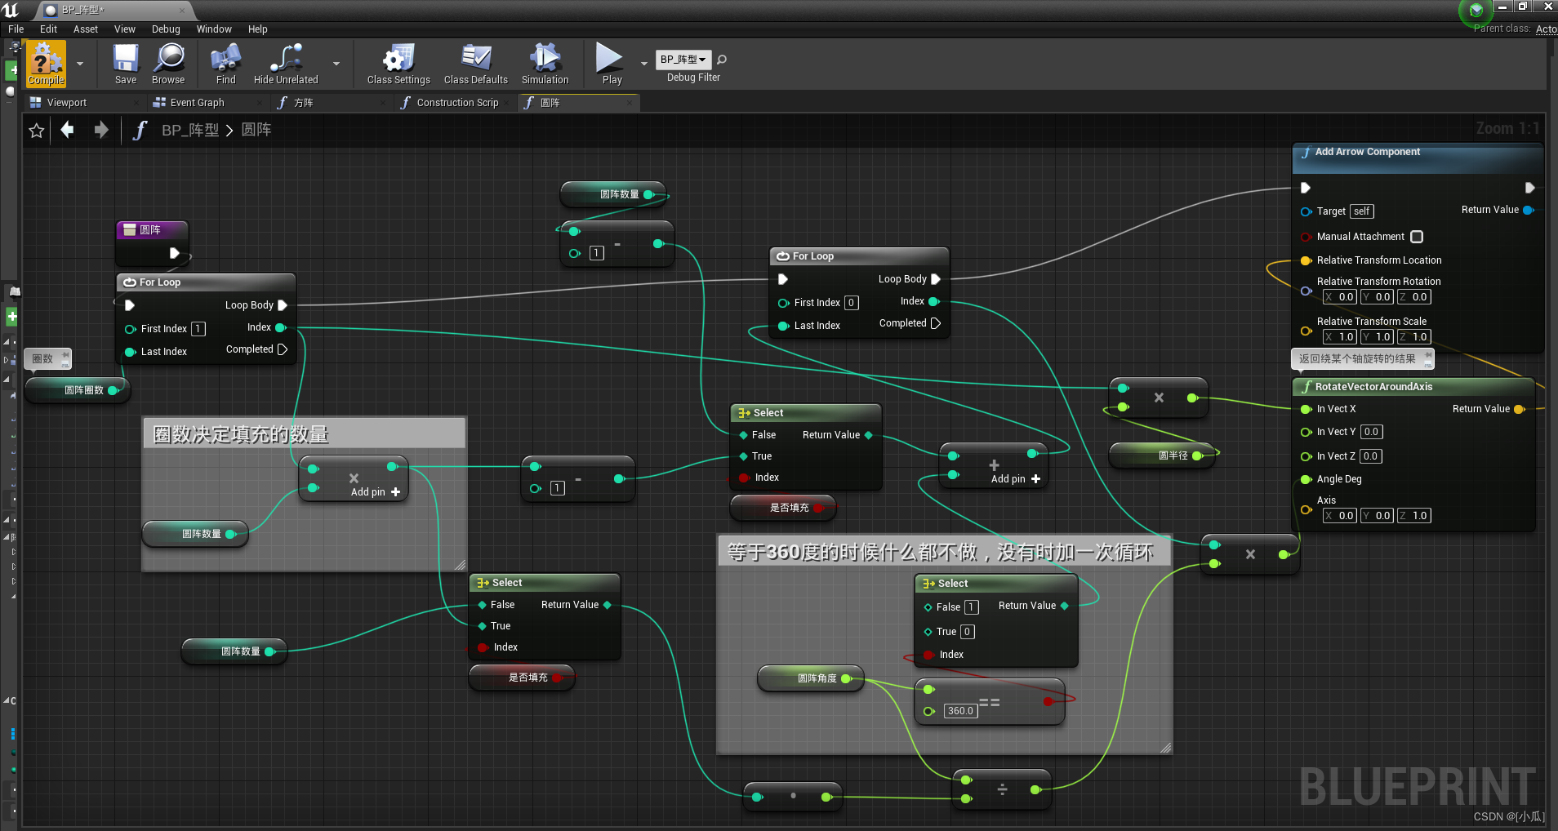Open the File menu
The image size is (1558, 831).
[x=16, y=29]
